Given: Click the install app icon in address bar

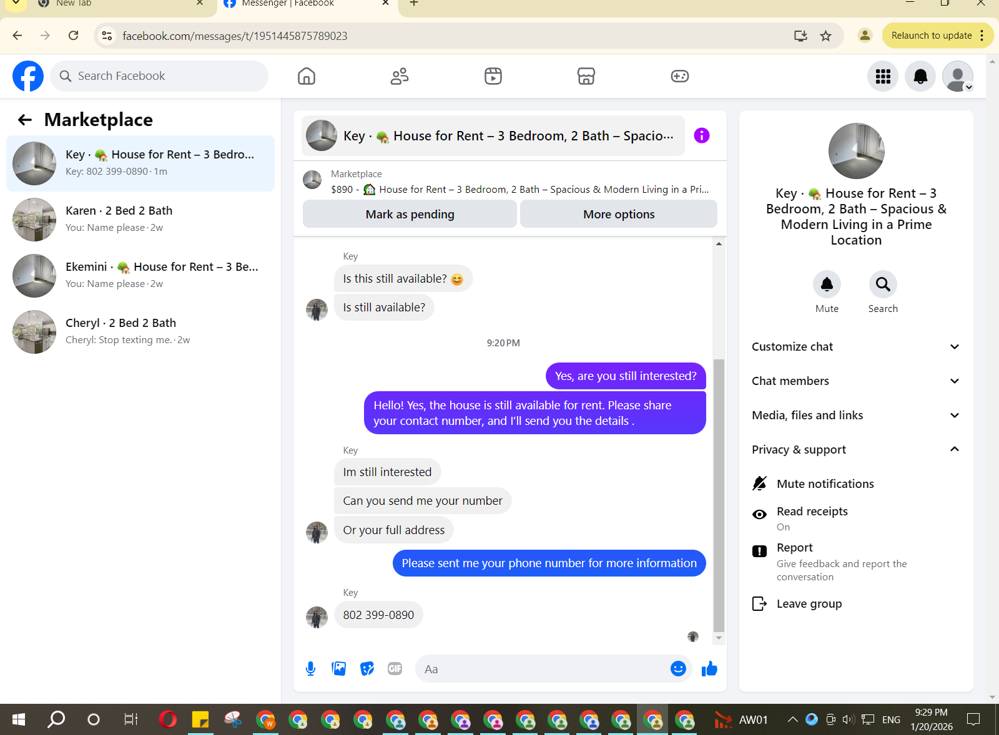Looking at the screenshot, I should click(800, 36).
